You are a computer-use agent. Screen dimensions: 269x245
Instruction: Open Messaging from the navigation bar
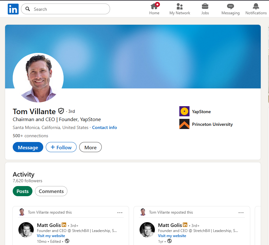(x=230, y=9)
